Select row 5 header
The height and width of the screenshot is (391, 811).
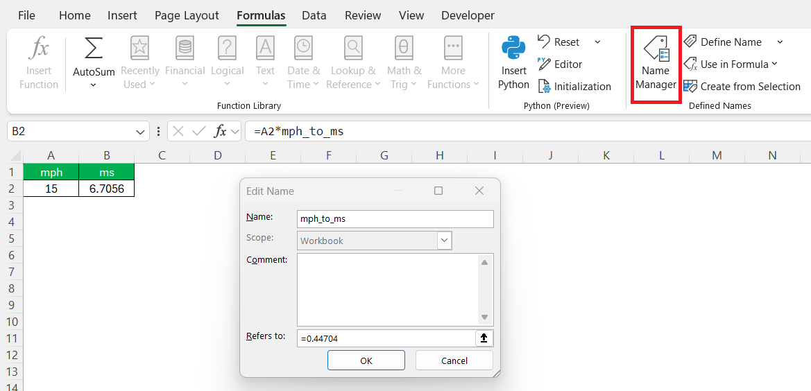(x=11, y=238)
